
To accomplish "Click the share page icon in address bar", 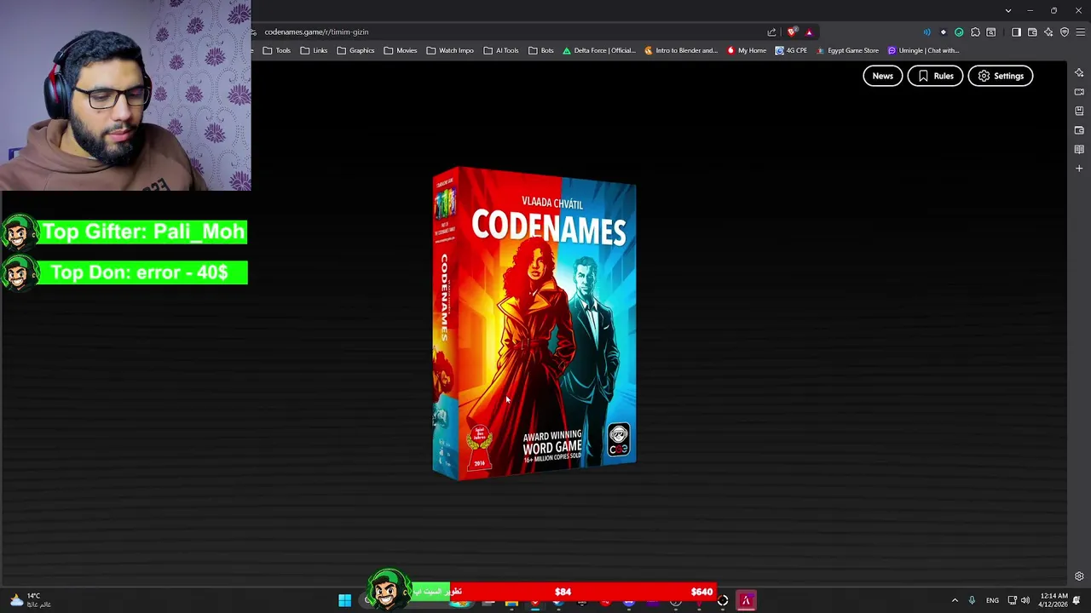I will (x=771, y=32).
